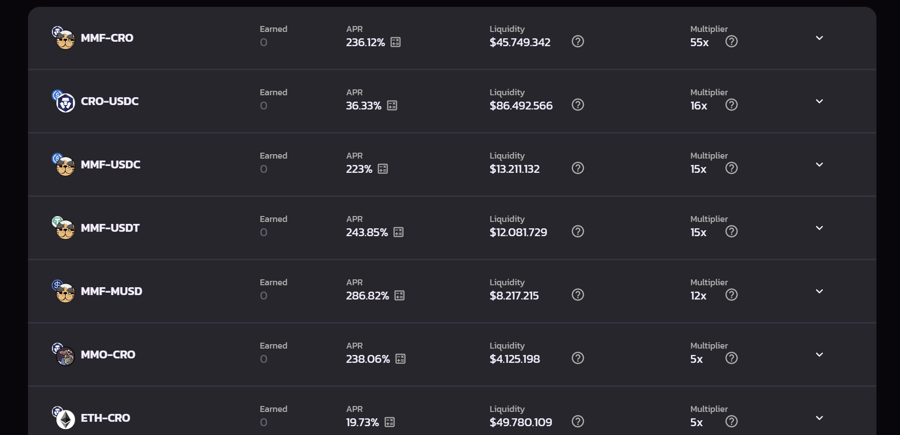Open APR calculator for ETH-CRO farm

pyautogui.click(x=389, y=422)
